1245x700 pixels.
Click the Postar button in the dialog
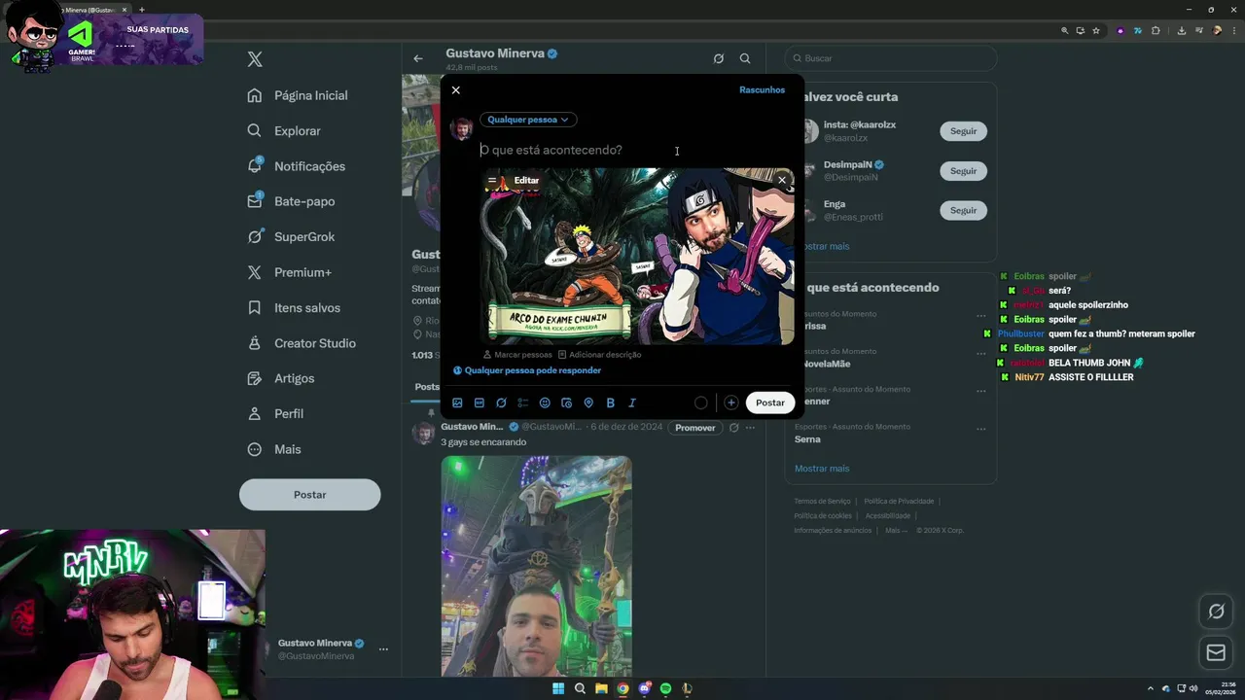click(770, 402)
